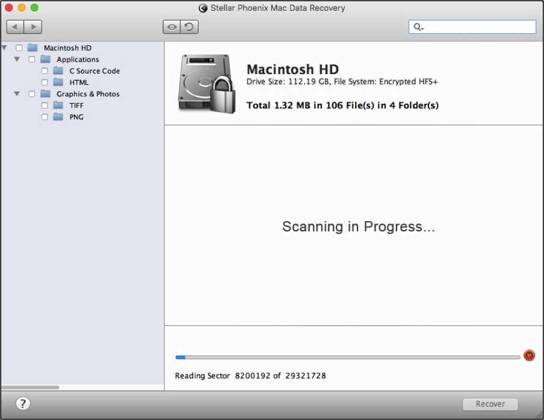This screenshot has width=544, height=420.
Task: Check the Applications checkbox
Action: tap(32, 60)
